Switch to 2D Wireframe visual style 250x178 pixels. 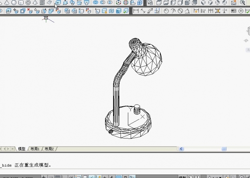(159, 3)
